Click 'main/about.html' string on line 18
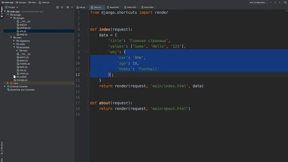 tap(169, 108)
